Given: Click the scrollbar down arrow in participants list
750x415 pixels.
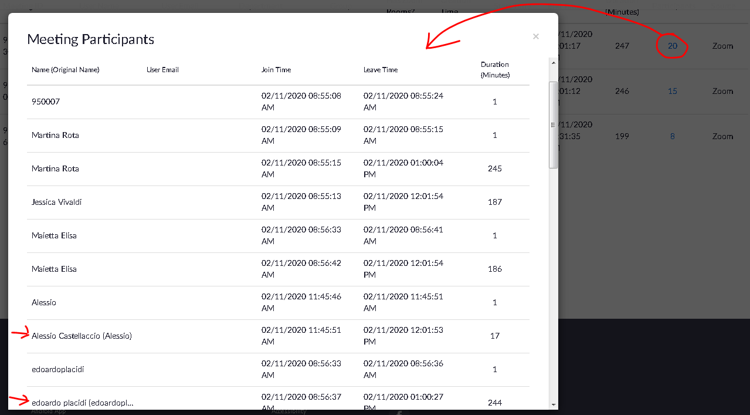Looking at the screenshot, I should coord(554,405).
